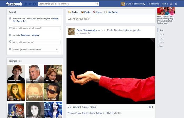Click the Life Event book icon
The height and width of the screenshot is (118, 184).
tap(106, 12)
